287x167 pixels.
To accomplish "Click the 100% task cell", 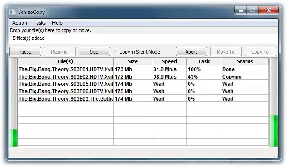I will click(204, 69).
